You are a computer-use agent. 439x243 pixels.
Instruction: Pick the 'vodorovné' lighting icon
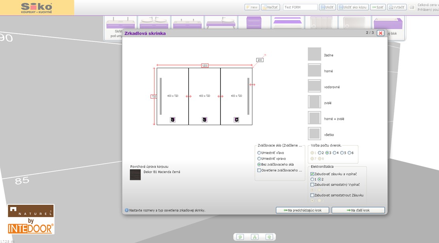(x=315, y=86)
